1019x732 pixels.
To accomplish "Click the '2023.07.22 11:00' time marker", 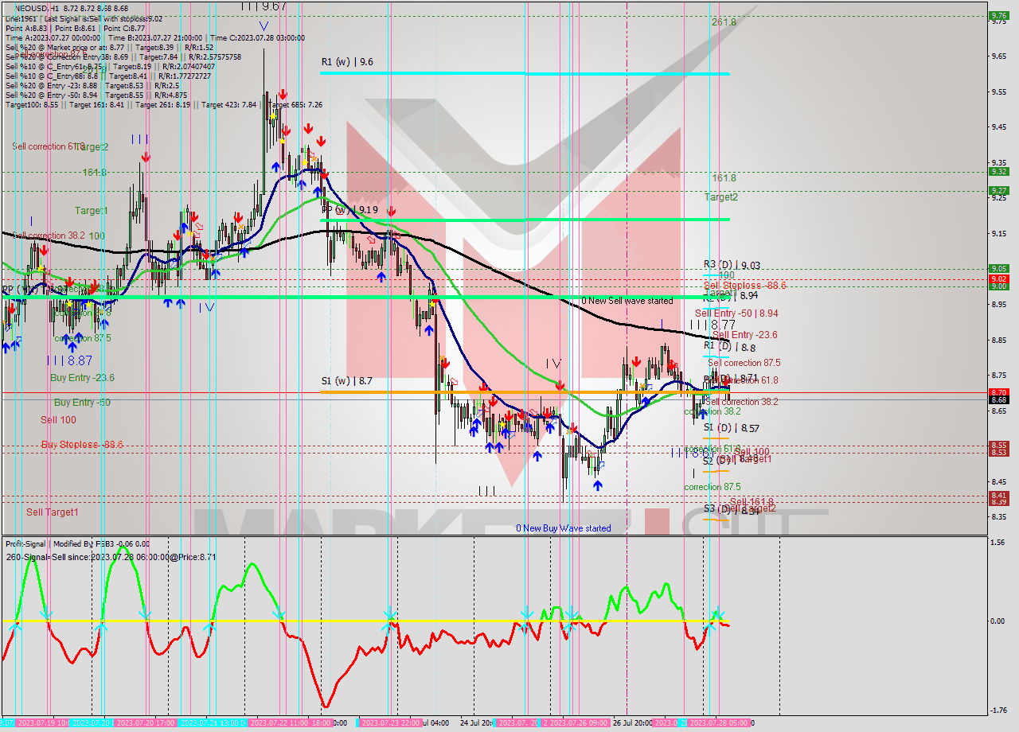I will click(278, 723).
